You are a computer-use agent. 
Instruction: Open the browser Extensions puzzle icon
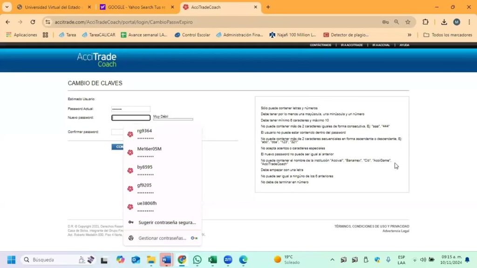[x=425, y=22]
